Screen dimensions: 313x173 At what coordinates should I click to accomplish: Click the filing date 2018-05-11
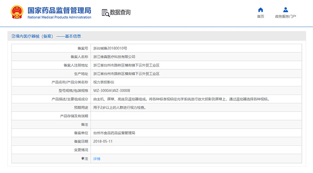point(103,141)
